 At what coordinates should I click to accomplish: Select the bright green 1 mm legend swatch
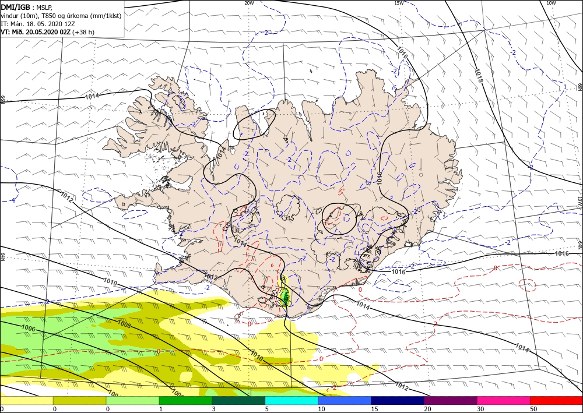[x=185, y=400]
